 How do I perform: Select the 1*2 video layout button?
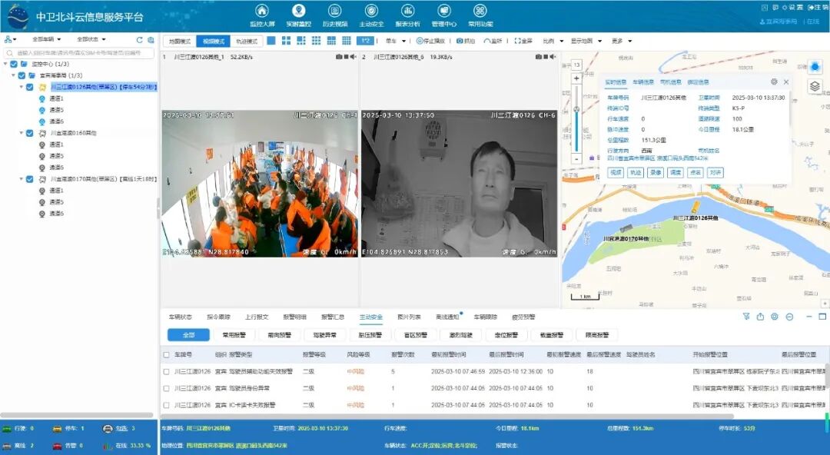click(x=365, y=41)
